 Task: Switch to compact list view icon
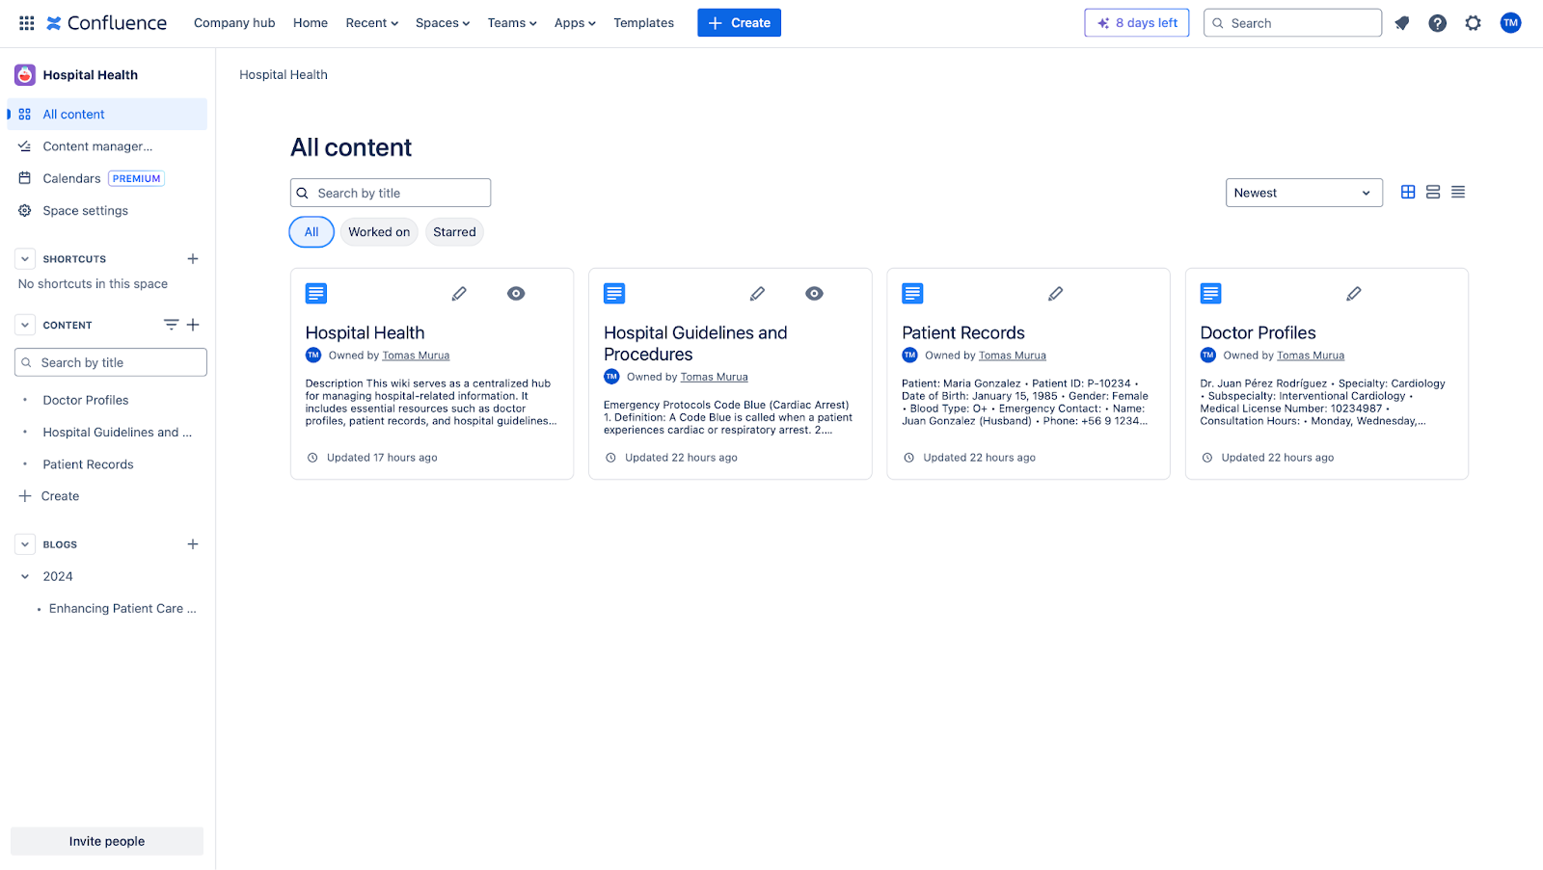coord(1458,193)
